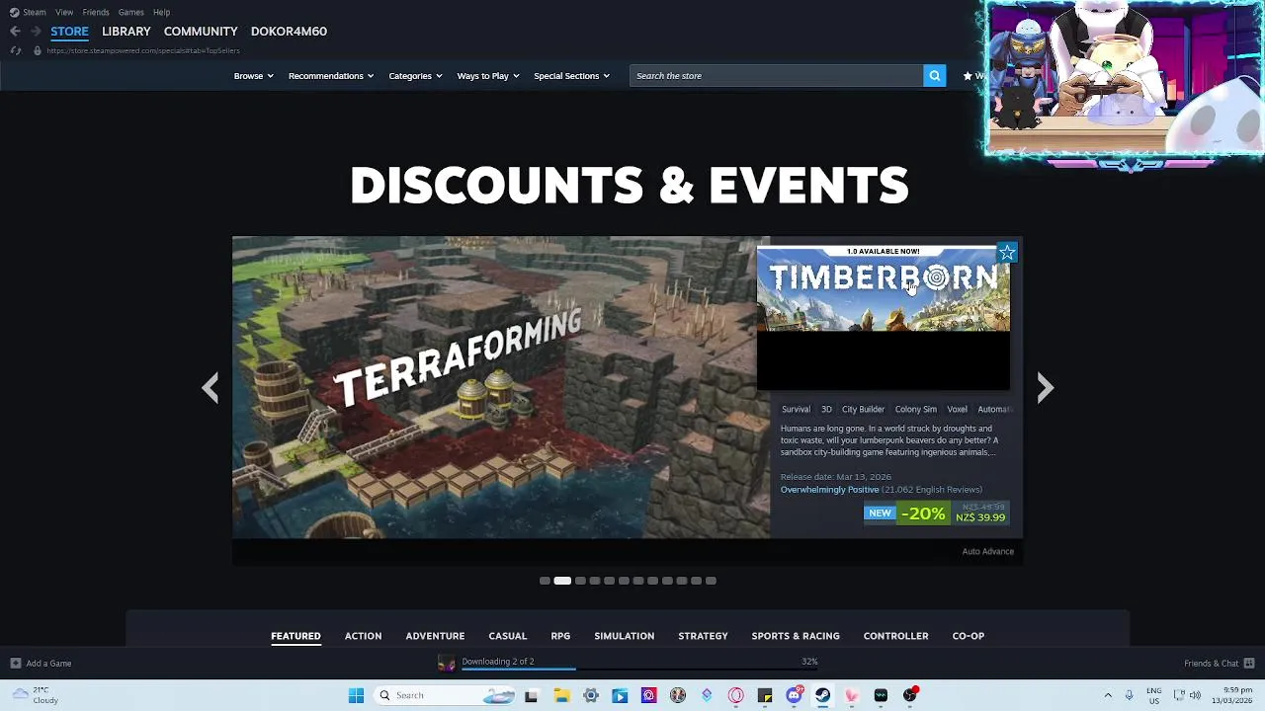The width and height of the screenshot is (1265, 711).
Task: Add Timberborn to wishlist via star icon
Action: [x=1007, y=254]
